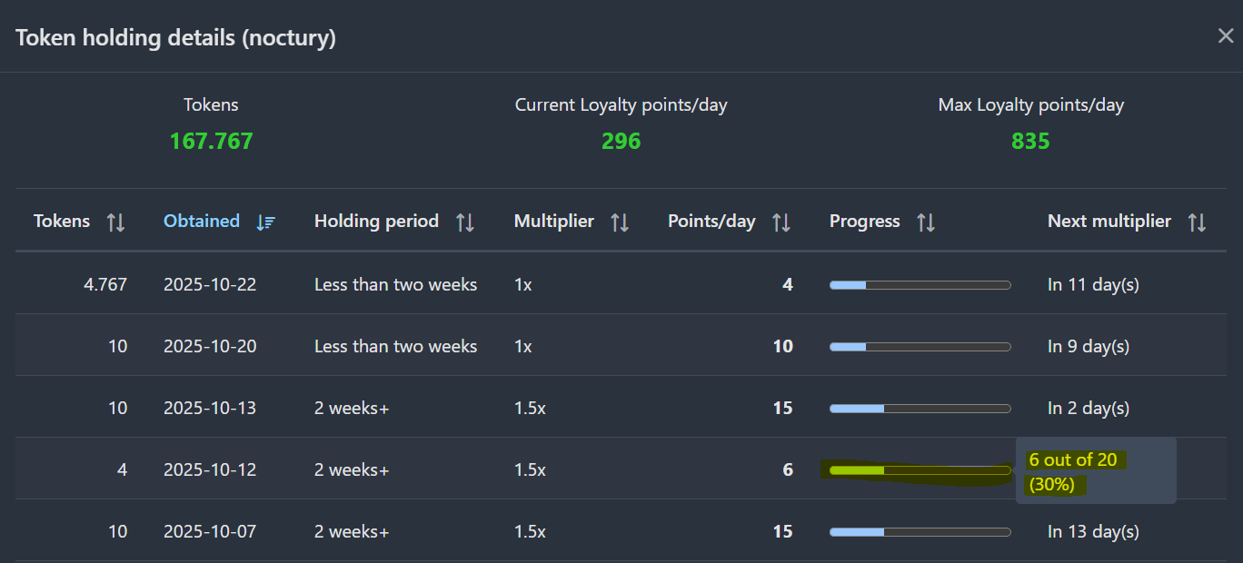Sort using the Points/day arrows icon

pos(781,222)
